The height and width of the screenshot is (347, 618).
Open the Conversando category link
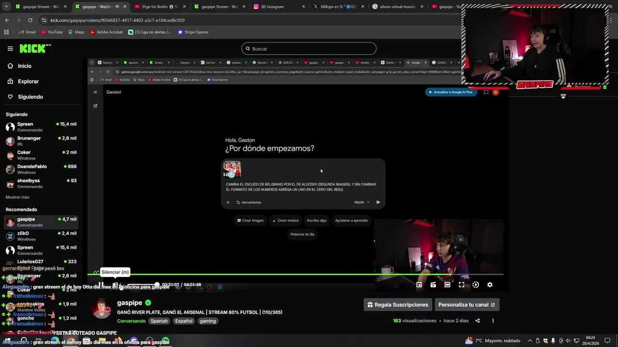[131, 321]
